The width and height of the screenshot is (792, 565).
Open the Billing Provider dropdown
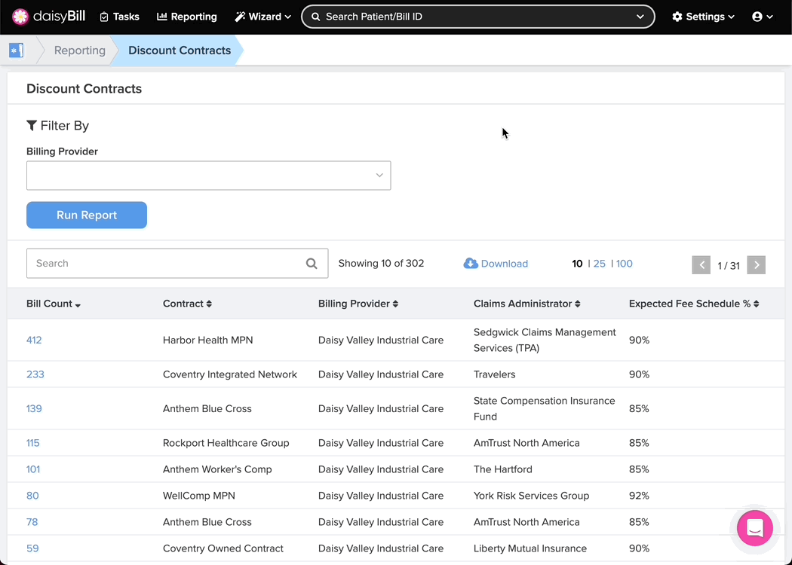209,176
